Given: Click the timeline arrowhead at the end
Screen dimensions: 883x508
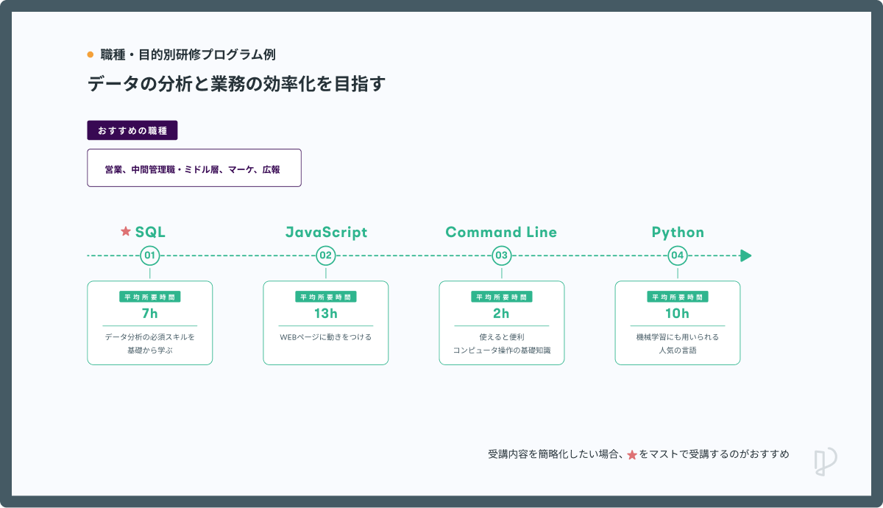Looking at the screenshot, I should click(745, 255).
